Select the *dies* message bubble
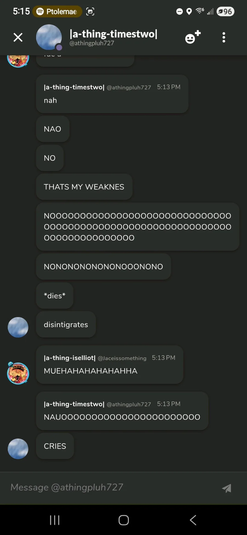Viewport: 247px width, 535px height. click(55, 296)
